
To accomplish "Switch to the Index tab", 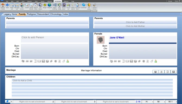I will click(x=65, y=14).
